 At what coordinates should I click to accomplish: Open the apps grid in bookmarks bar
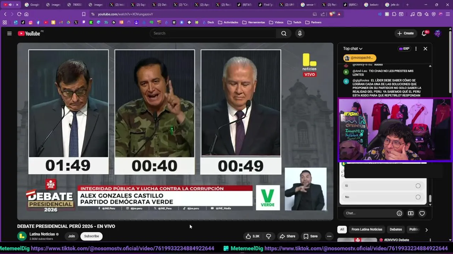click(x=5, y=22)
